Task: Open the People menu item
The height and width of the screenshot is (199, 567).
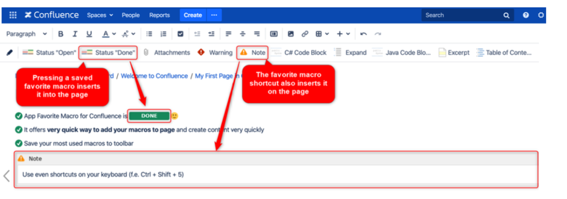Action: [x=131, y=15]
